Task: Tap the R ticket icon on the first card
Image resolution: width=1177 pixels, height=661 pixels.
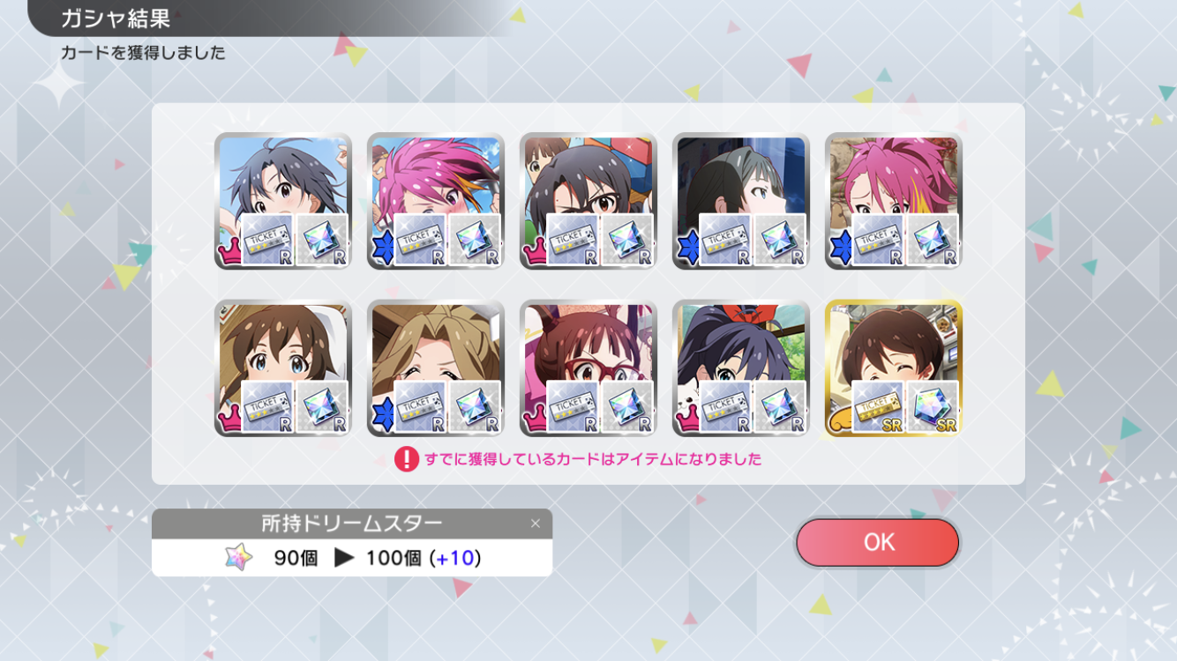Action: click(267, 239)
